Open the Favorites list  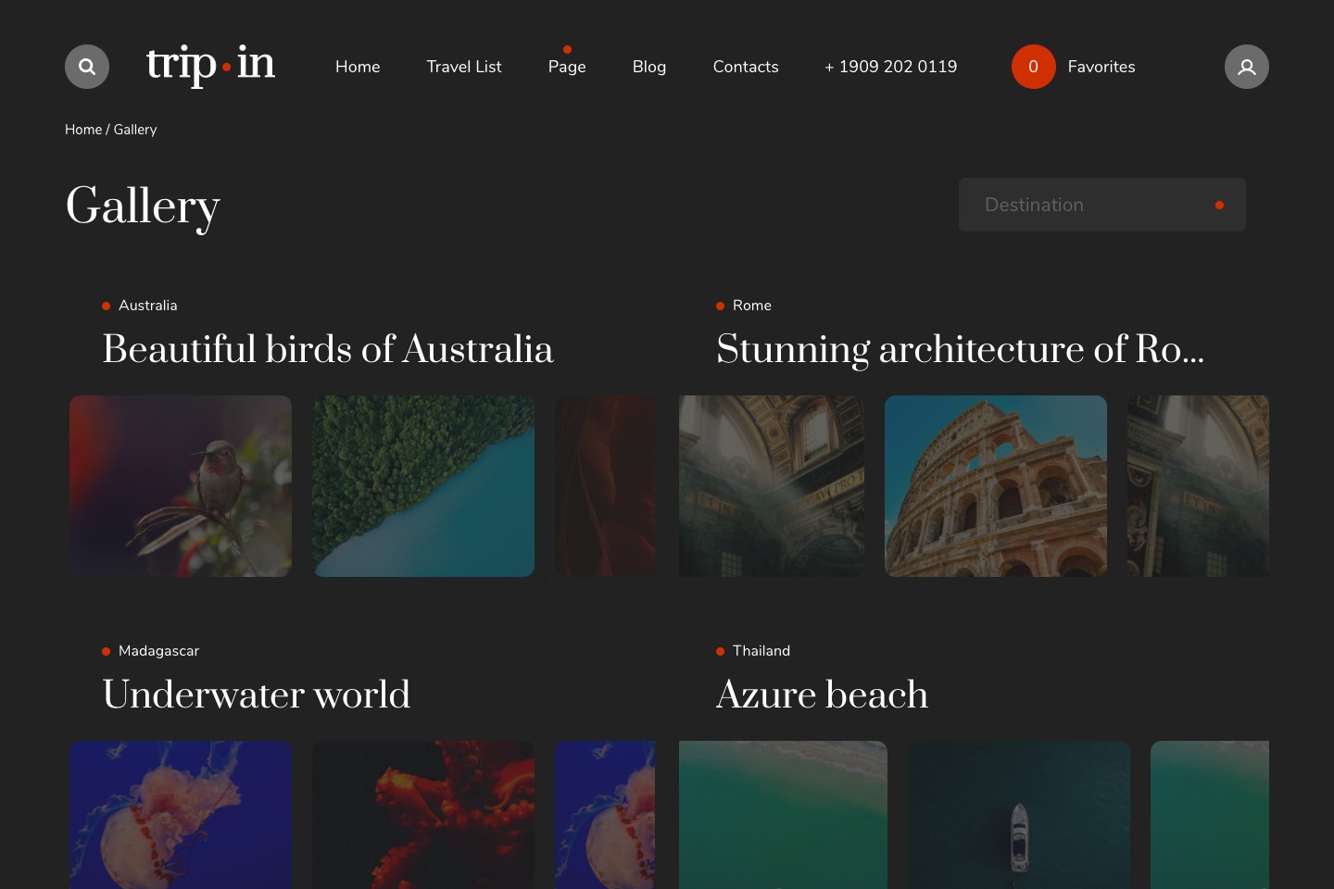[1101, 66]
